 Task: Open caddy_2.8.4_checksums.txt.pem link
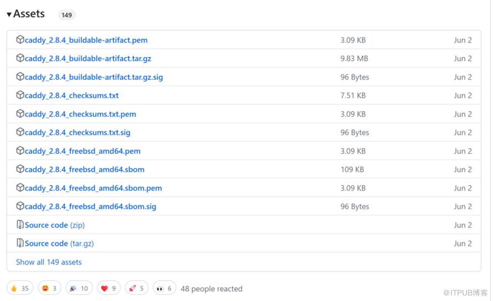coord(80,114)
